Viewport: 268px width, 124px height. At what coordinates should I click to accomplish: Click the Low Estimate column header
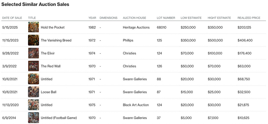tap(191, 18)
